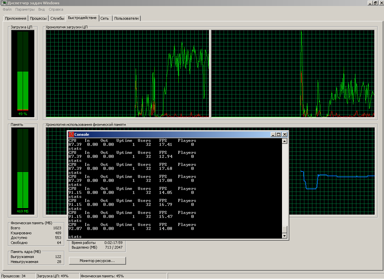Switch to the Процессы tab

pos(38,18)
